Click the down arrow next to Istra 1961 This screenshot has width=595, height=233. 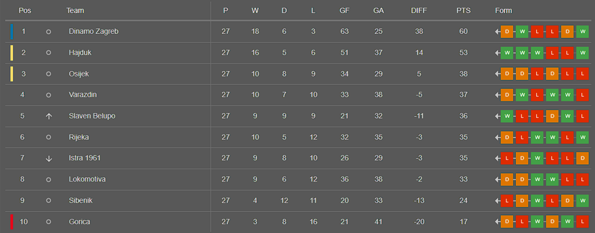pyautogui.click(x=49, y=158)
